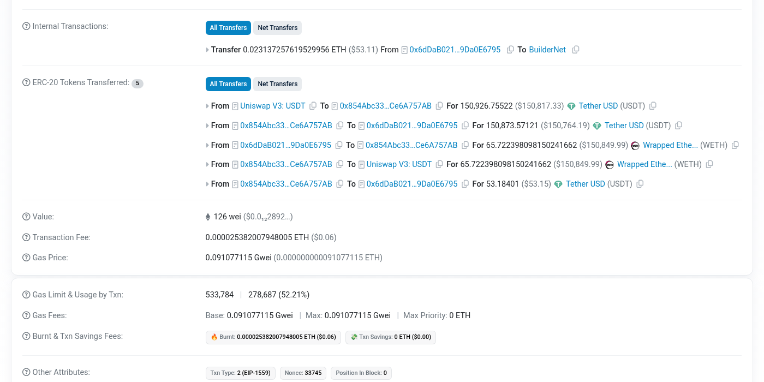The width and height of the screenshot is (764, 382).
Task: Switch to Net Transfers under Internal Transactions
Action: point(278,28)
